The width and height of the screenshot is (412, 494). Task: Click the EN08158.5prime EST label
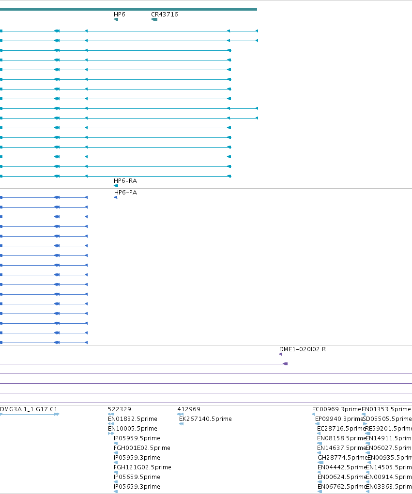click(x=341, y=438)
